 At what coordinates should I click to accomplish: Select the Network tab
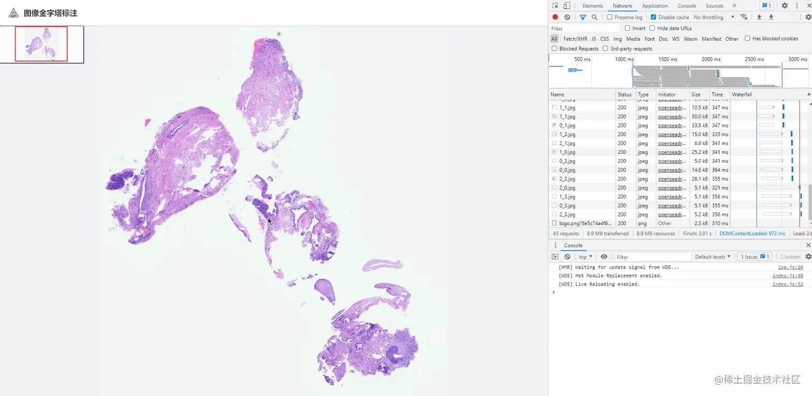click(622, 6)
